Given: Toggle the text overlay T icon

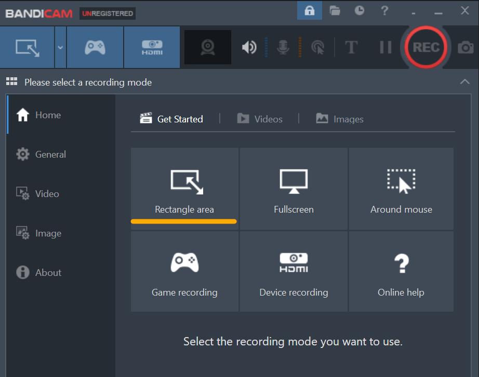Looking at the screenshot, I should (x=351, y=47).
